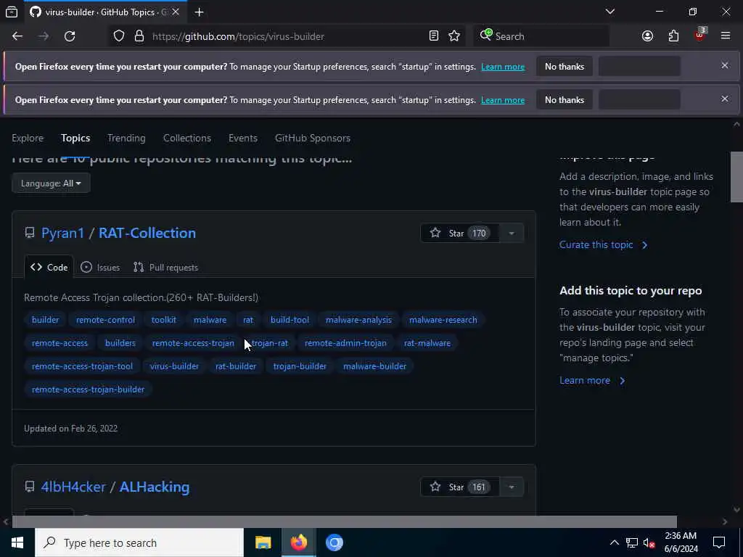Click Learn more in second startup notification
This screenshot has width=743, height=557.
(503, 100)
